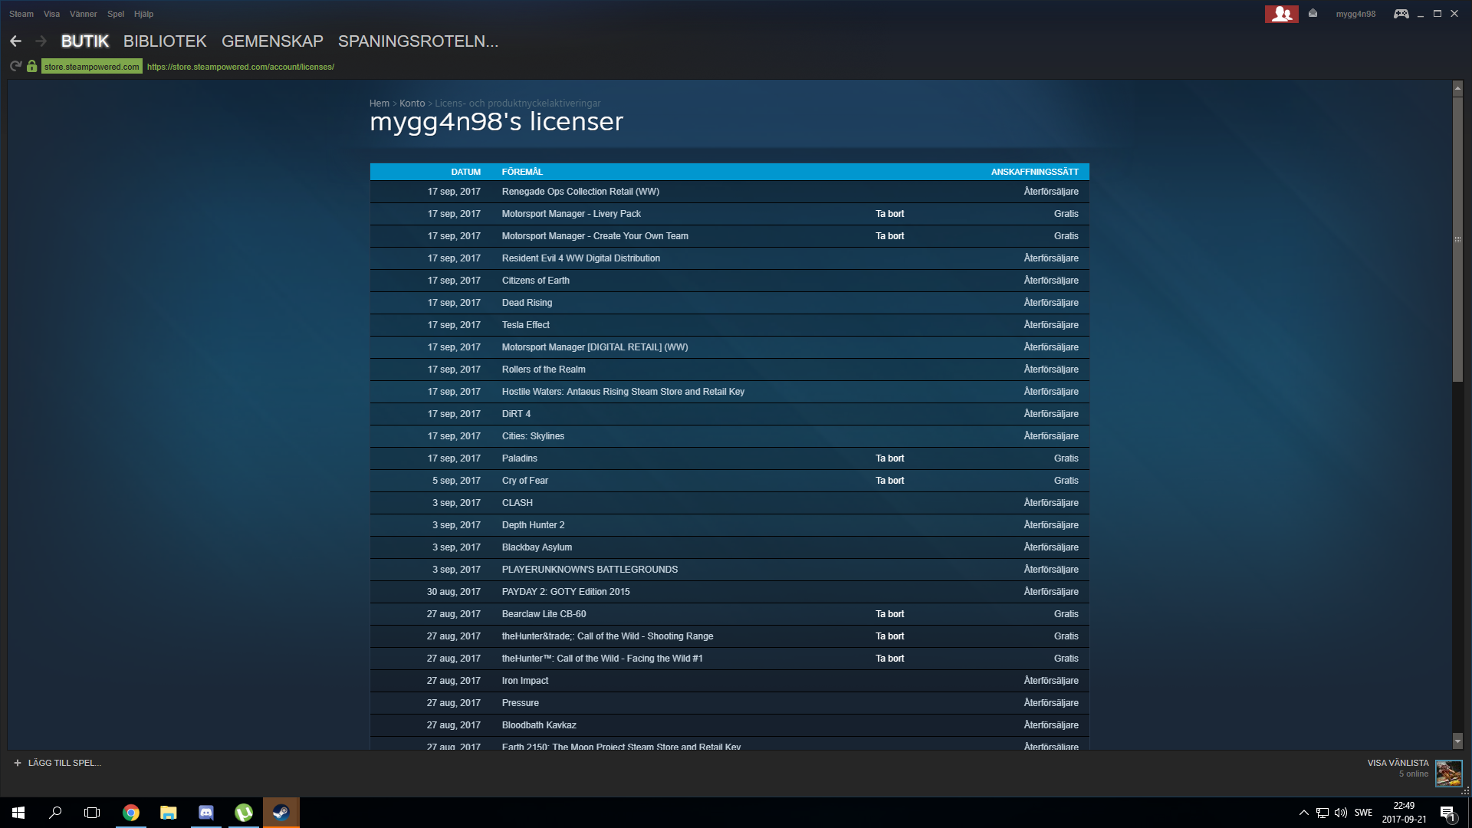The width and height of the screenshot is (1472, 828).
Task: Open the taskbar search magnifier
Action: [x=55, y=813]
